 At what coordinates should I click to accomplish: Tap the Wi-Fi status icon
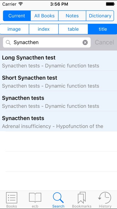[21, 4]
